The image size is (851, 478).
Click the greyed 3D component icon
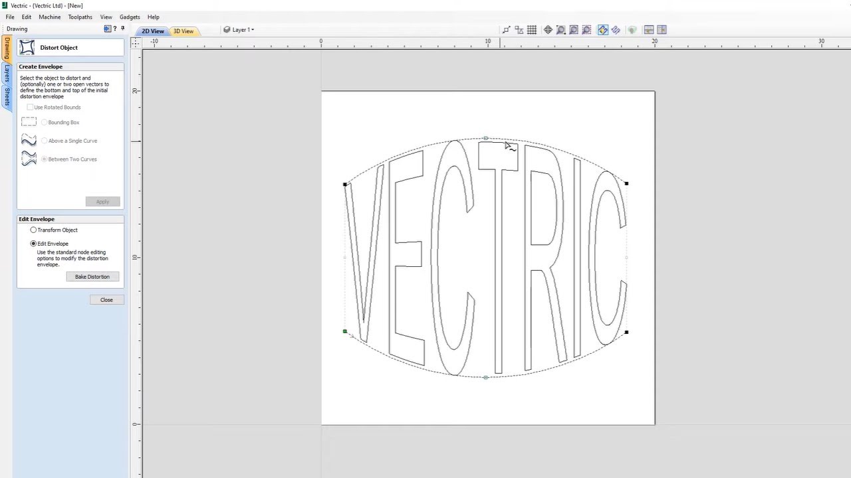632,30
